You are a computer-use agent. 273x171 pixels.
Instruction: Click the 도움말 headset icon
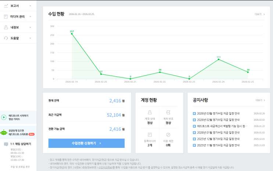[6, 38]
